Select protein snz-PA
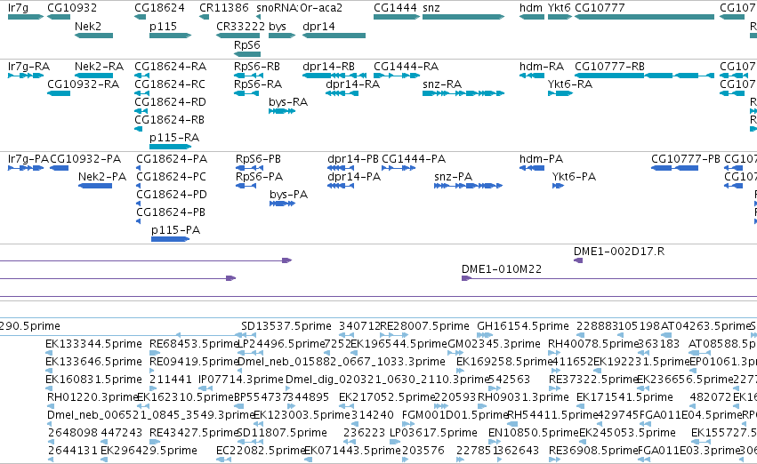The height and width of the screenshot is (464, 757). [468, 186]
